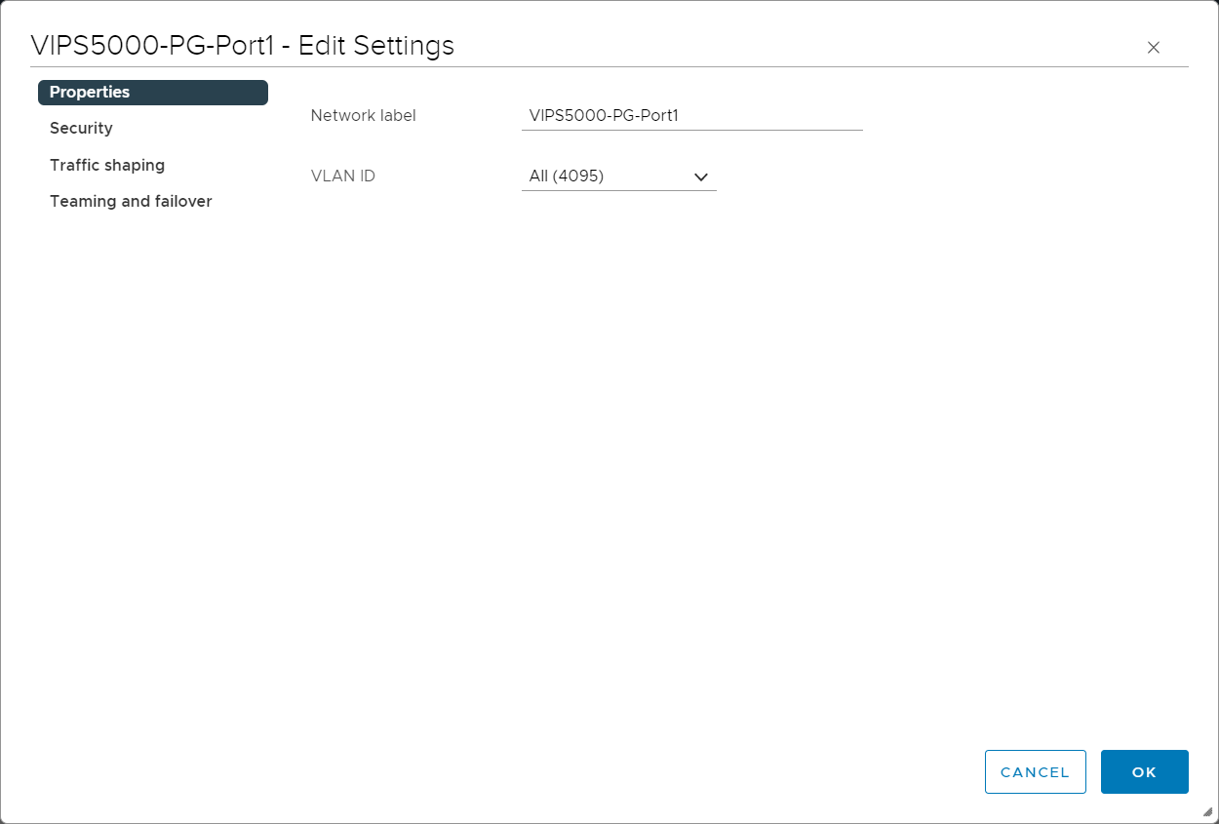The height and width of the screenshot is (824, 1219).
Task: Close the Edit Settings dialog with X
Action: (x=1154, y=48)
